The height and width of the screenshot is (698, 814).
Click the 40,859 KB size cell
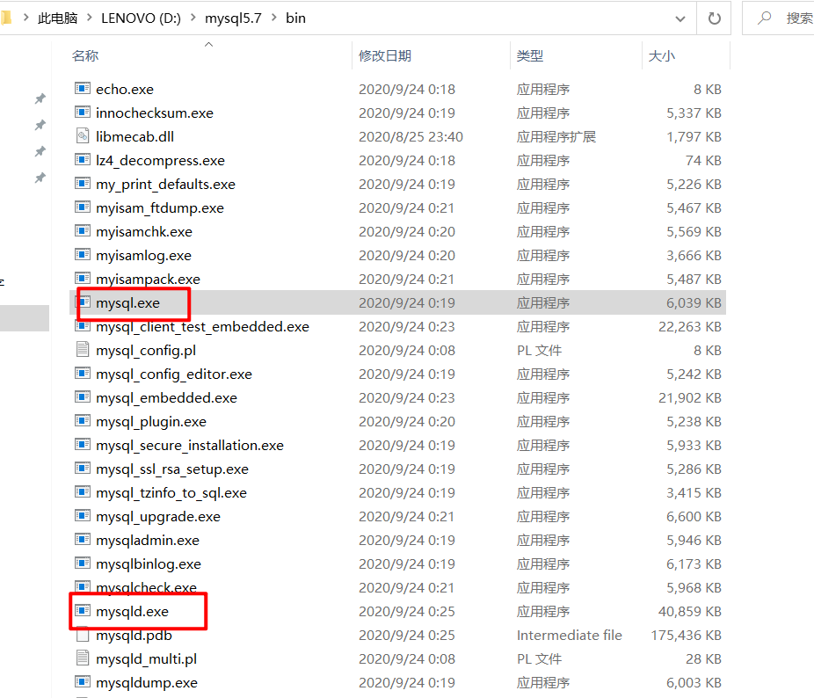[690, 611]
